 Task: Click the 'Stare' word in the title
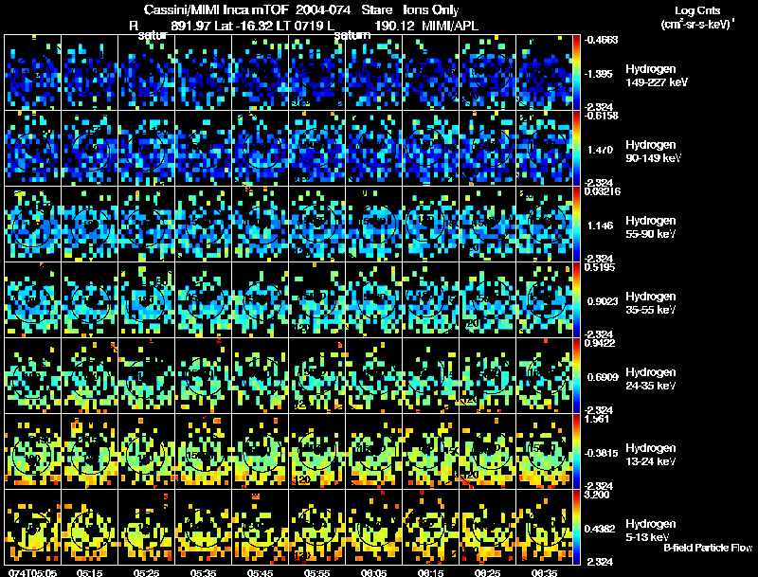(376, 9)
